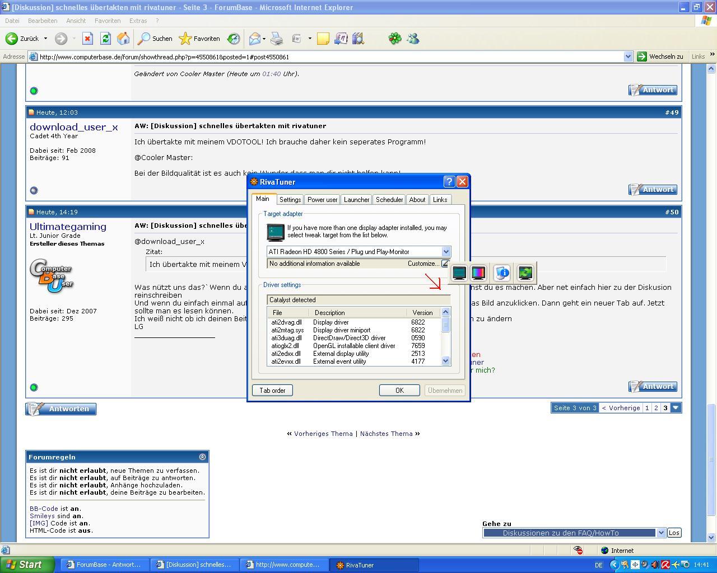
Task: Open Back button history dropdown arrow
Action: [x=45, y=39]
